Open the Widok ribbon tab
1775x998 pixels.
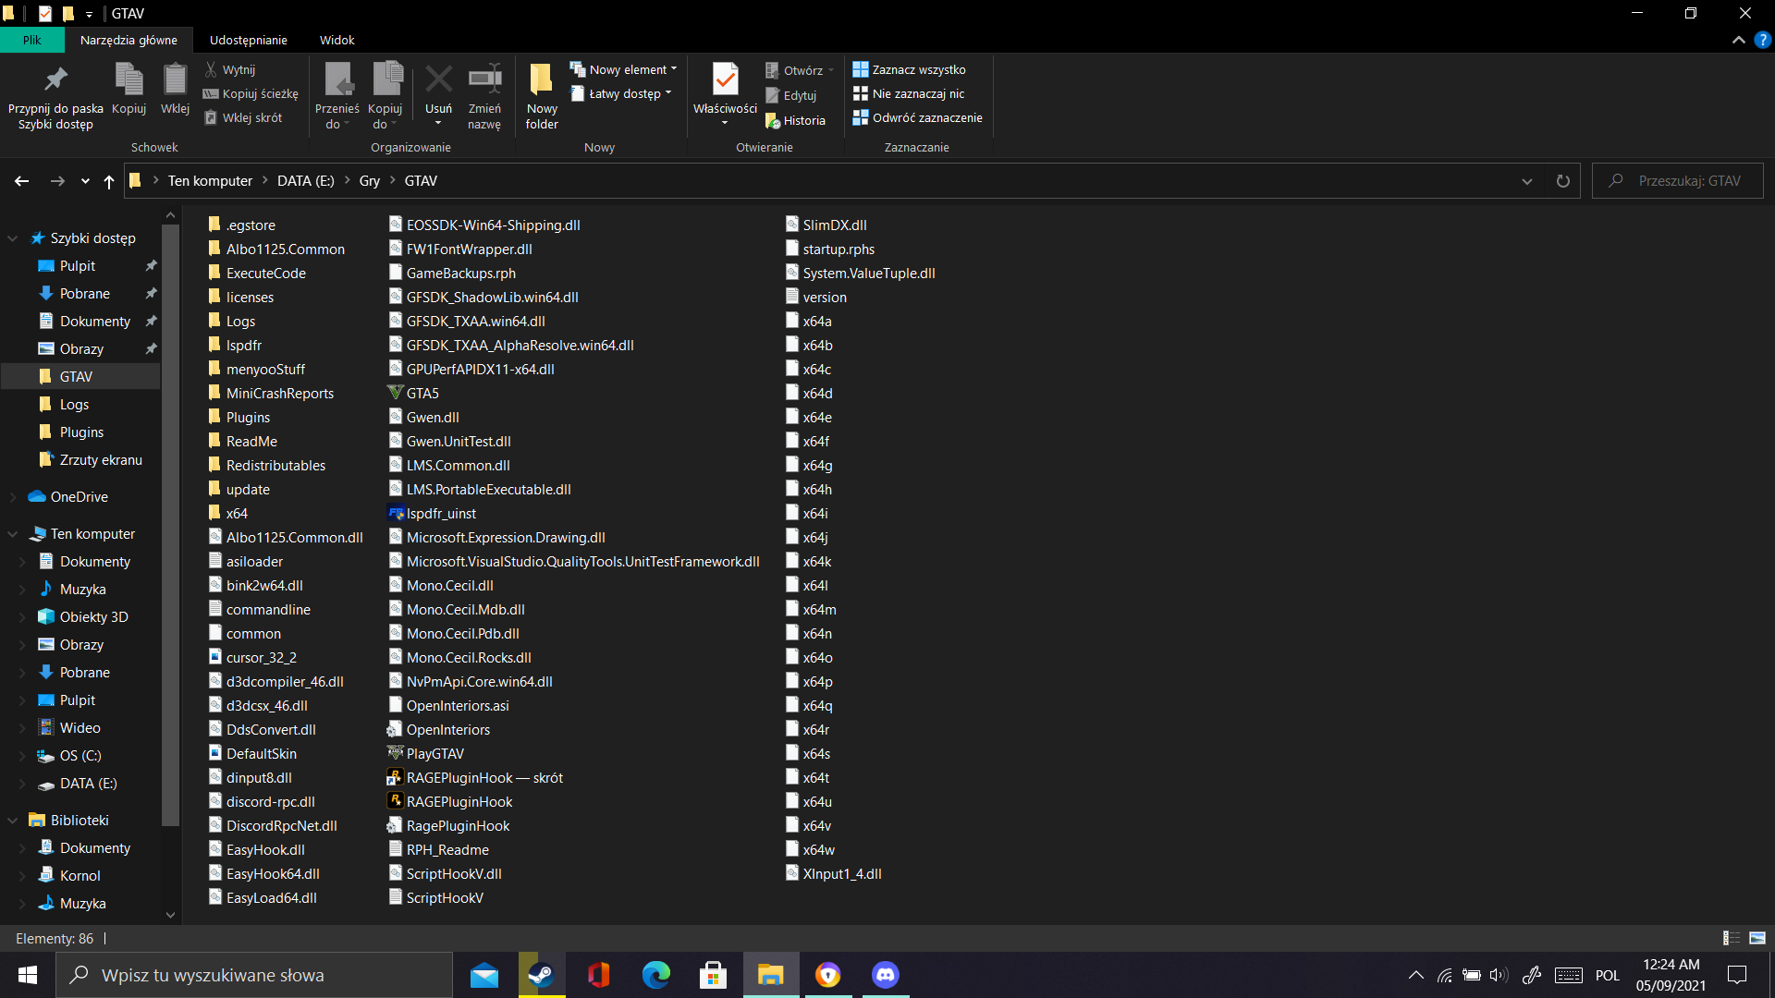pyautogui.click(x=337, y=40)
